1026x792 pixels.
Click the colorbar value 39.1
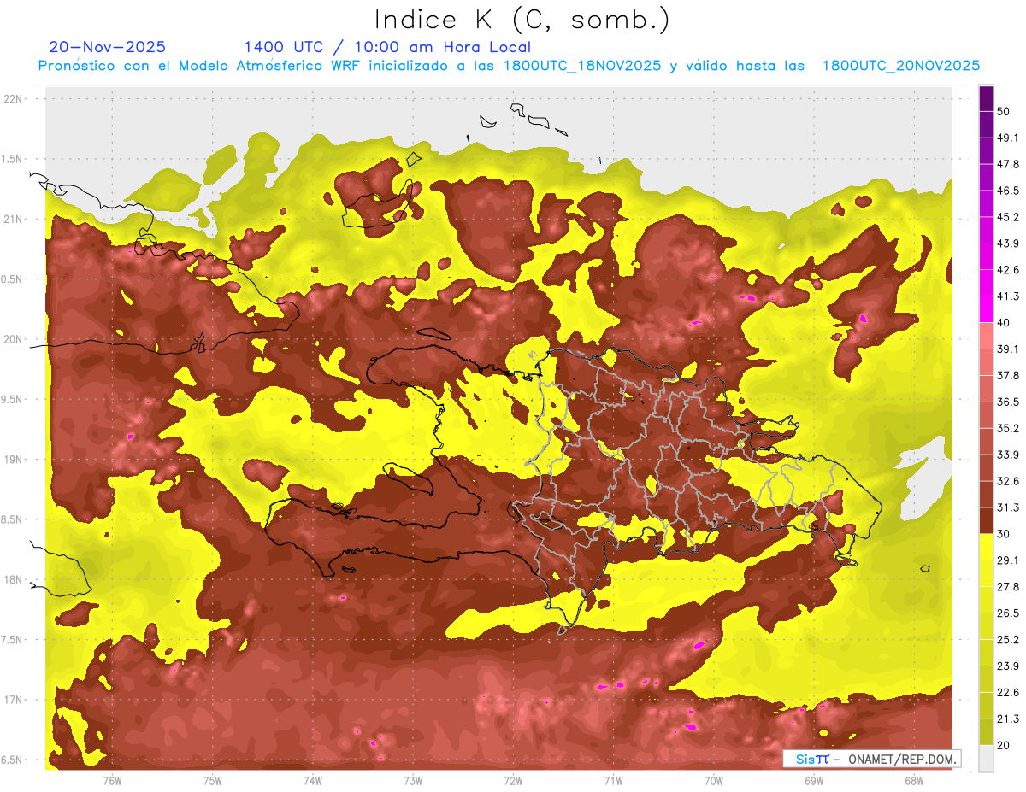point(1007,349)
